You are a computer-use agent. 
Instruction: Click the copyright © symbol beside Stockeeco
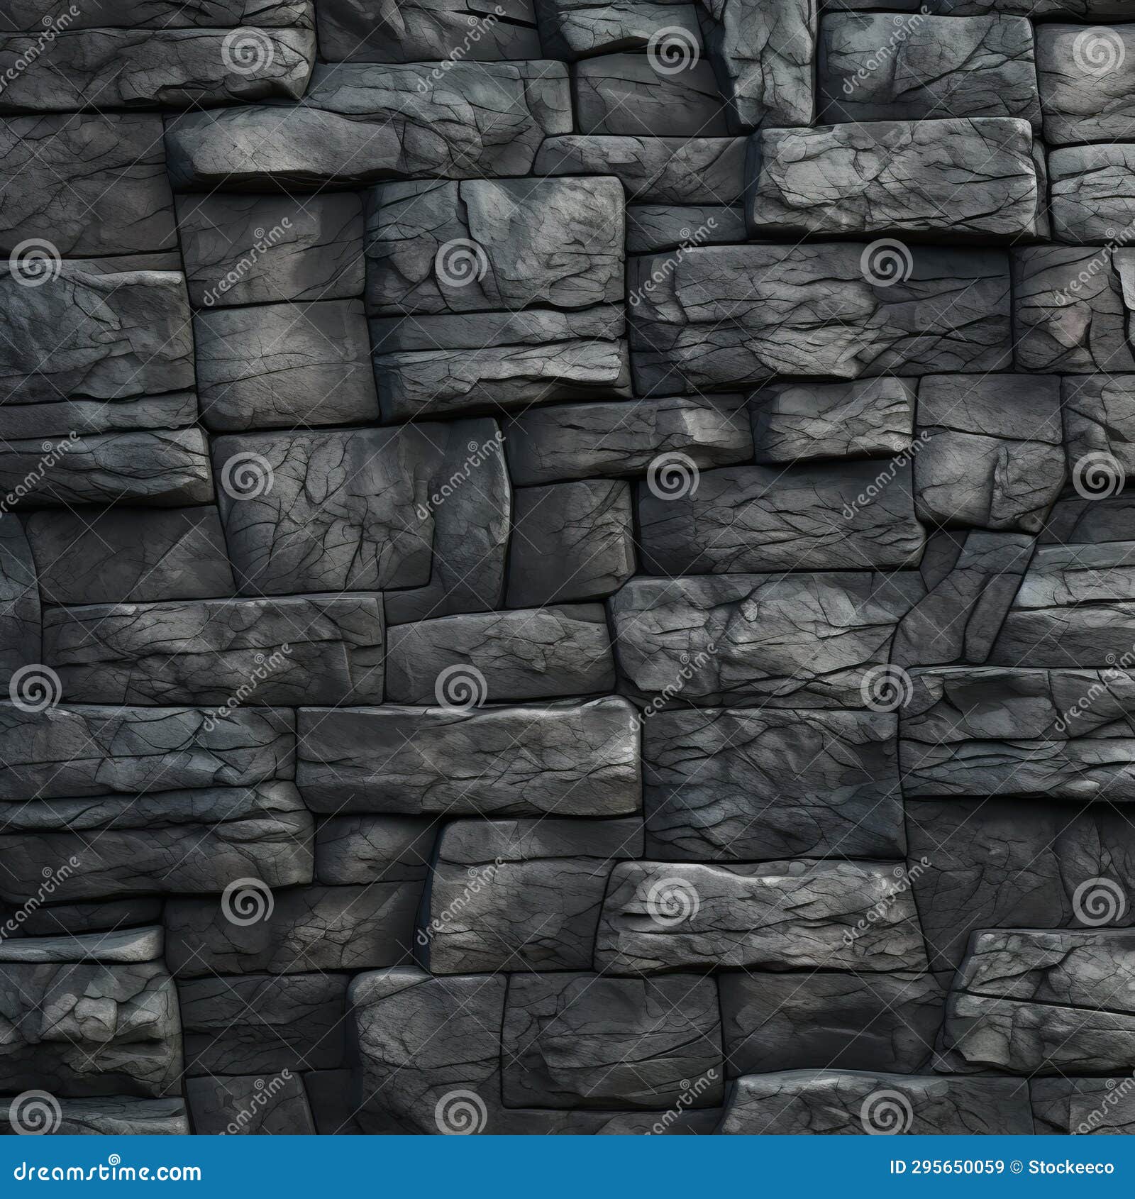pyautogui.click(x=1016, y=1167)
